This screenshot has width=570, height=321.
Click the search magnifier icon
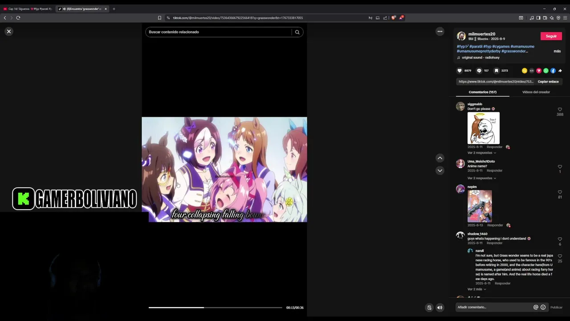point(297,32)
